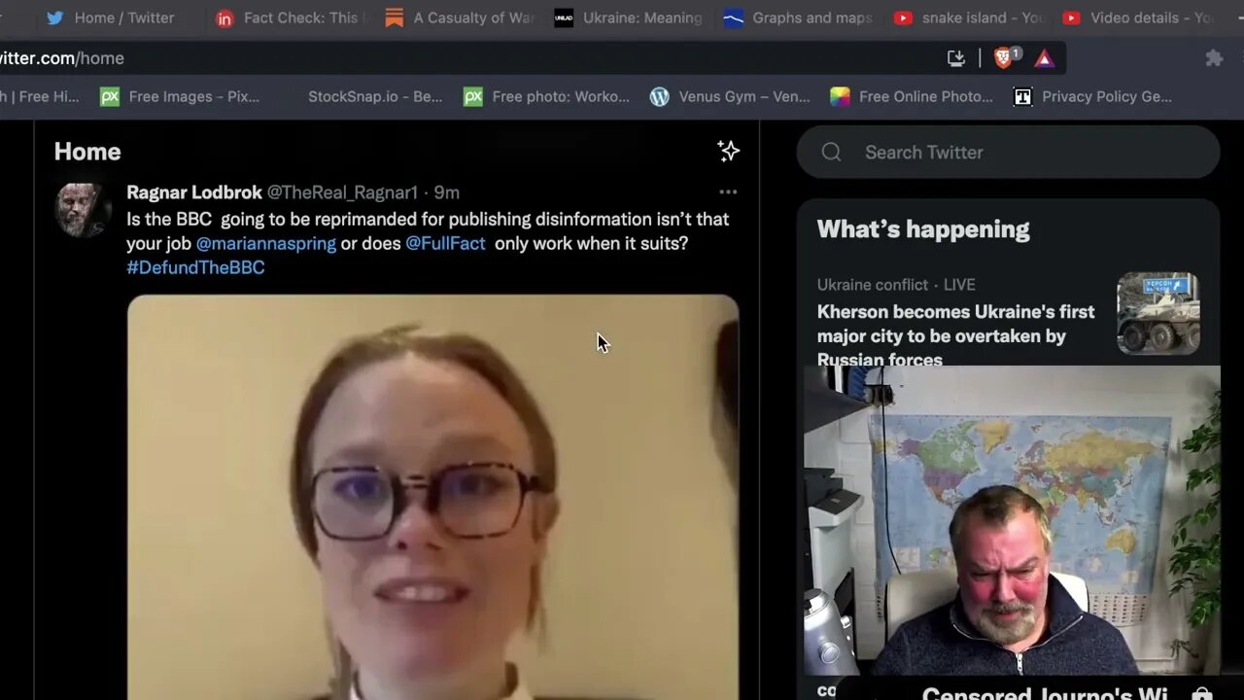
Task: Open the extensions puzzle icon
Action: [1214, 58]
